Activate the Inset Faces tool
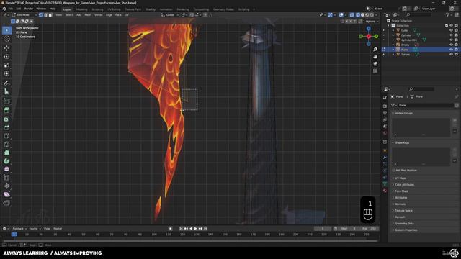 tap(6, 119)
